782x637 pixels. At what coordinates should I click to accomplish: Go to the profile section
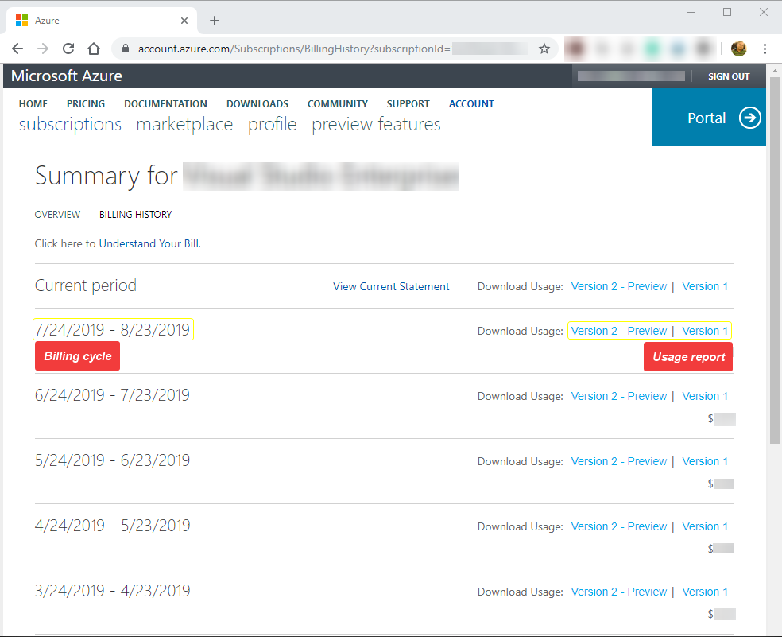point(273,124)
